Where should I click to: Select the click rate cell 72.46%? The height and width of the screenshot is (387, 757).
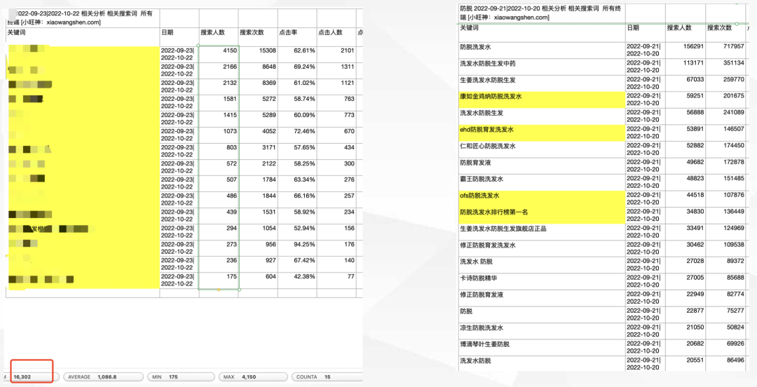[x=297, y=135]
